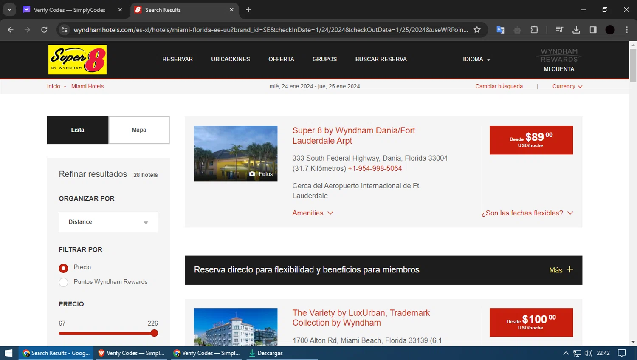Bookmark this page with star icon
The width and height of the screenshot is (637, 360).
click(x=477, y=30)
